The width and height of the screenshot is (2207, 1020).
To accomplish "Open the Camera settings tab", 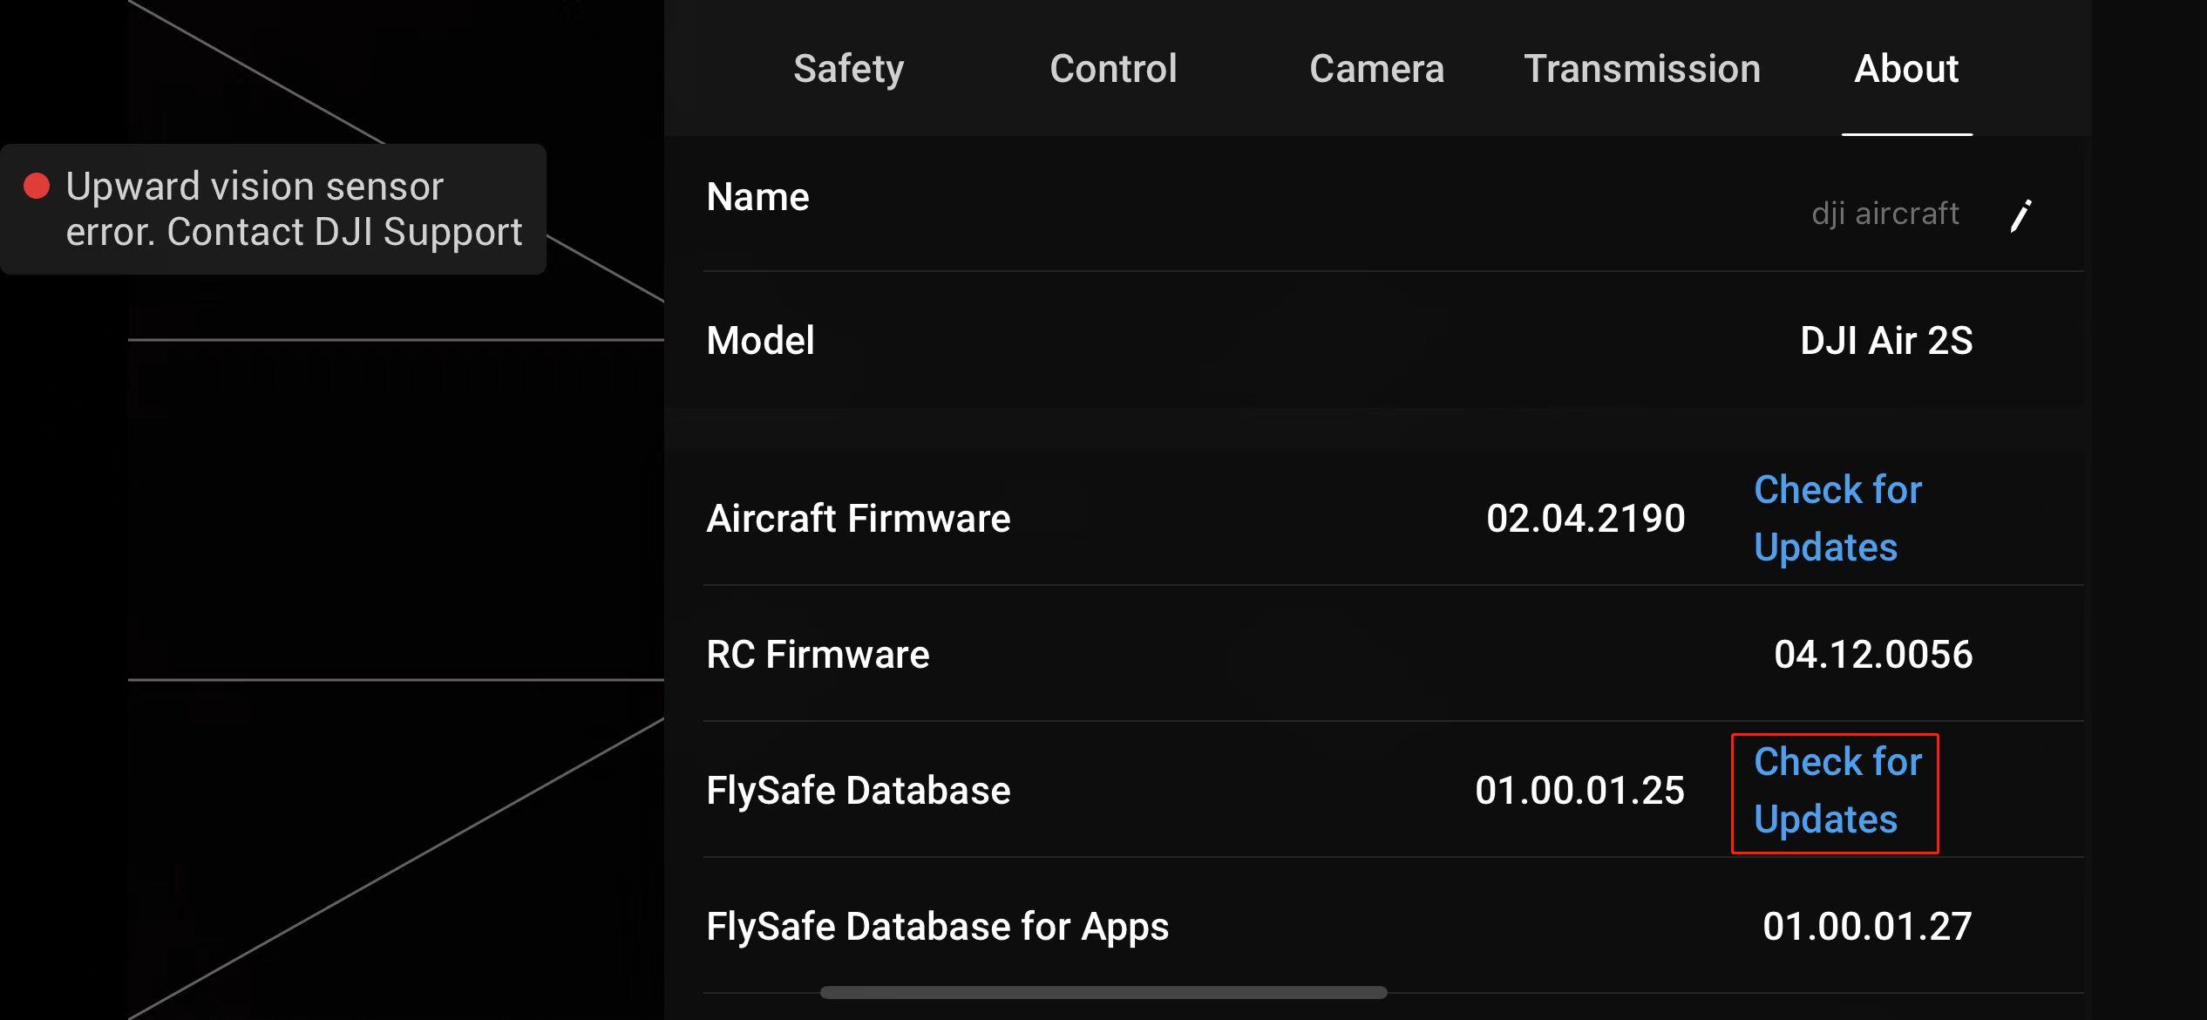I will (1375, 68).
